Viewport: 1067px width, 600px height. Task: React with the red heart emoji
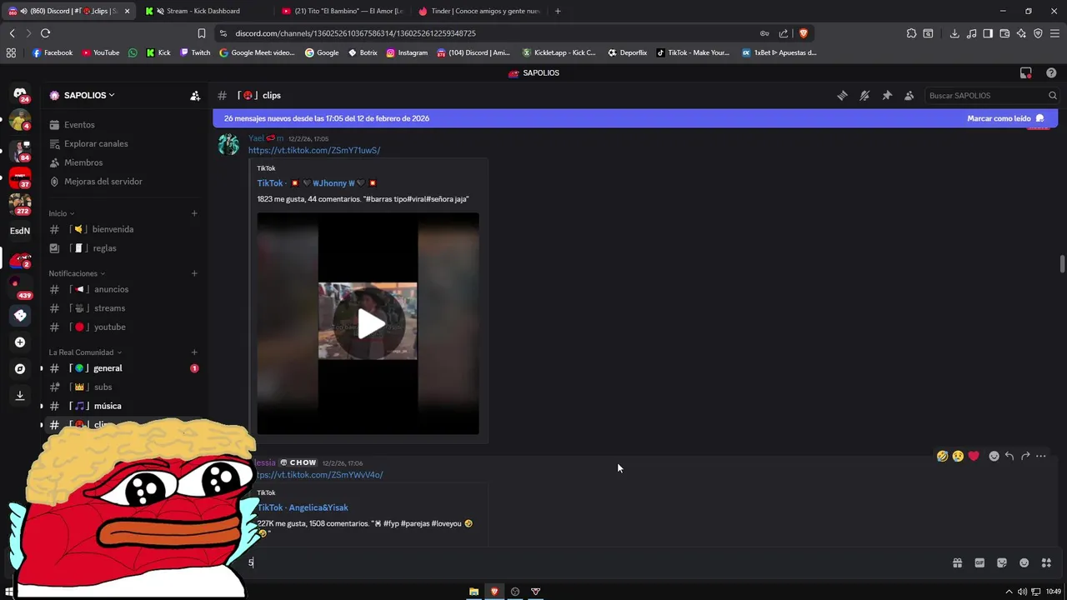pyautogui.click(x=974, y=456)
